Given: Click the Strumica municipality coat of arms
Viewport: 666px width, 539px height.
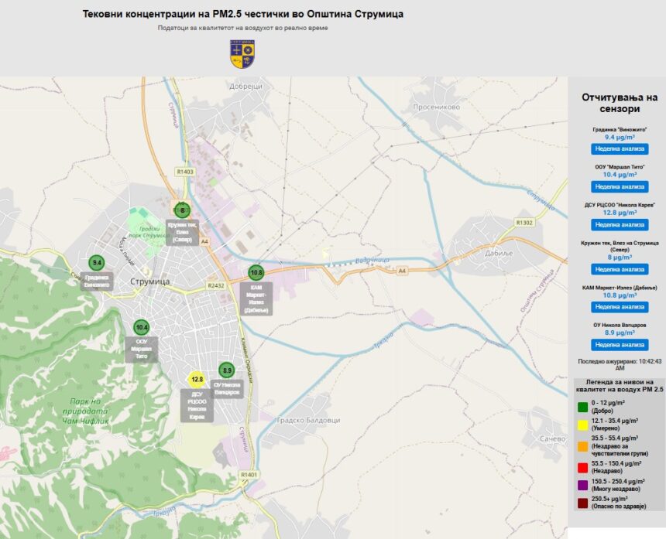Looking at the screenshot, I should pyautogui.click(x=242, y=53).
